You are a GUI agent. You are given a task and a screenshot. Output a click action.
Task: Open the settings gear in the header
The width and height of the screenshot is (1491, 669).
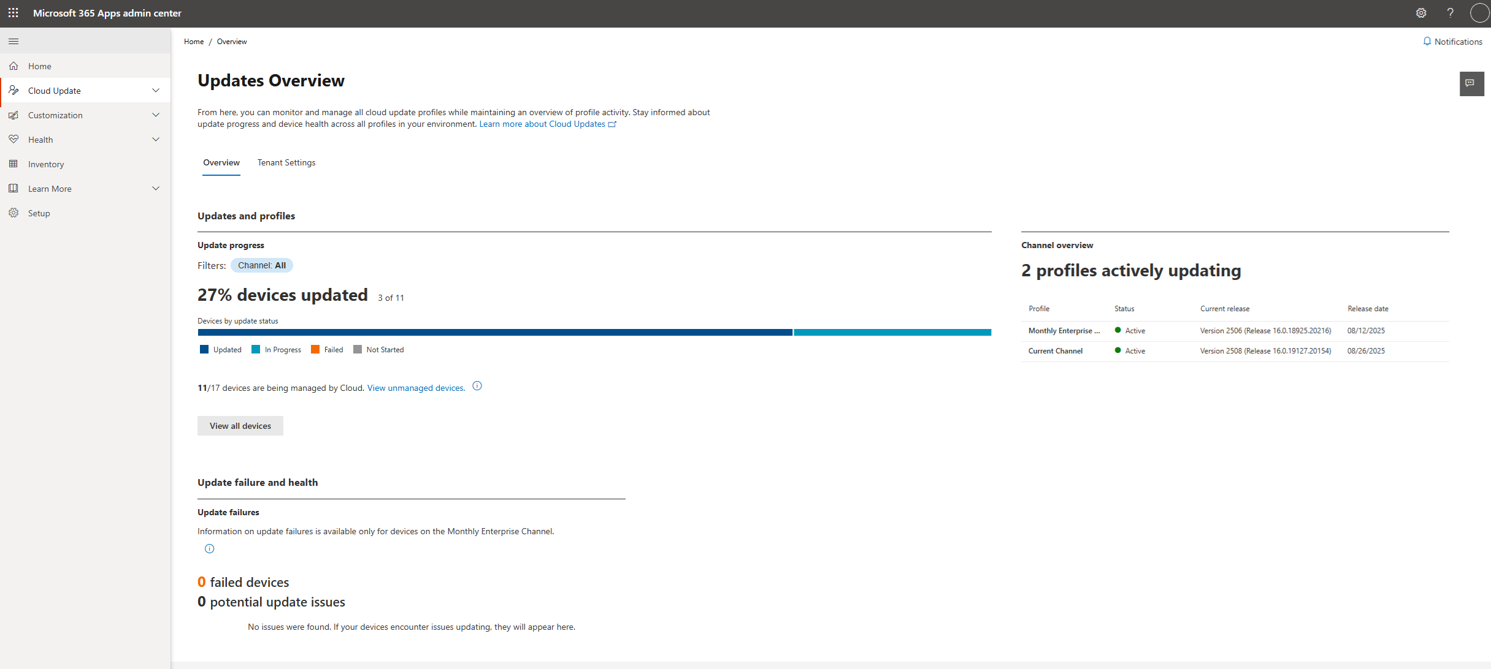click(x=1420, y=13)
